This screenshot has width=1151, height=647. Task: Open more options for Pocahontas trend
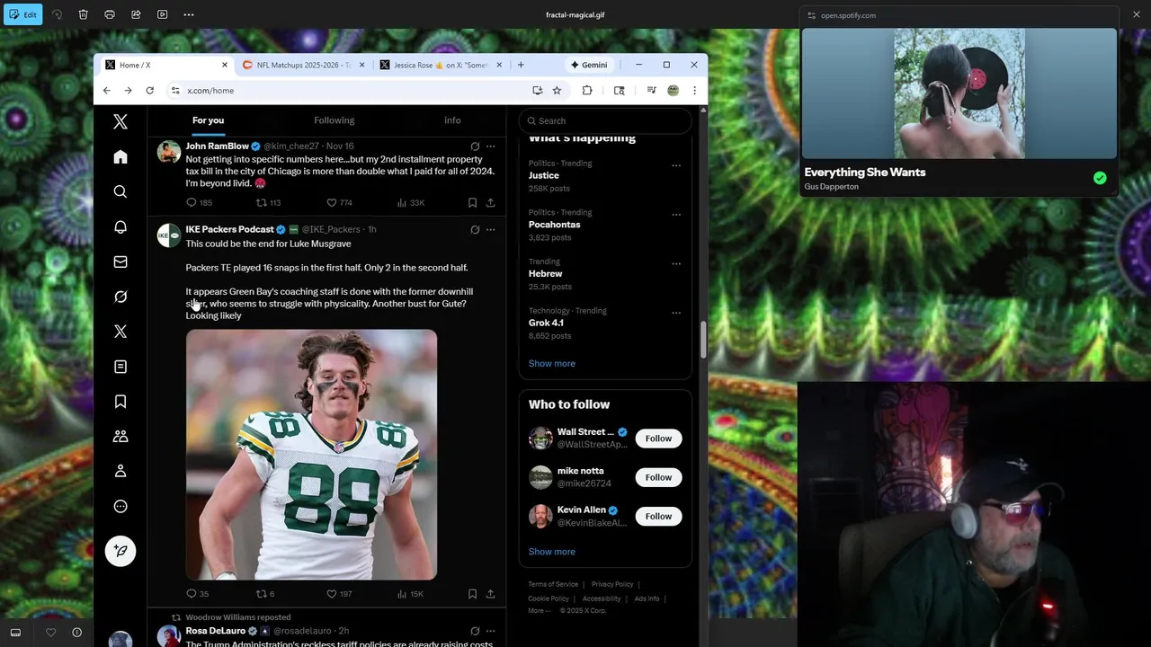click(x=676, y=215)
